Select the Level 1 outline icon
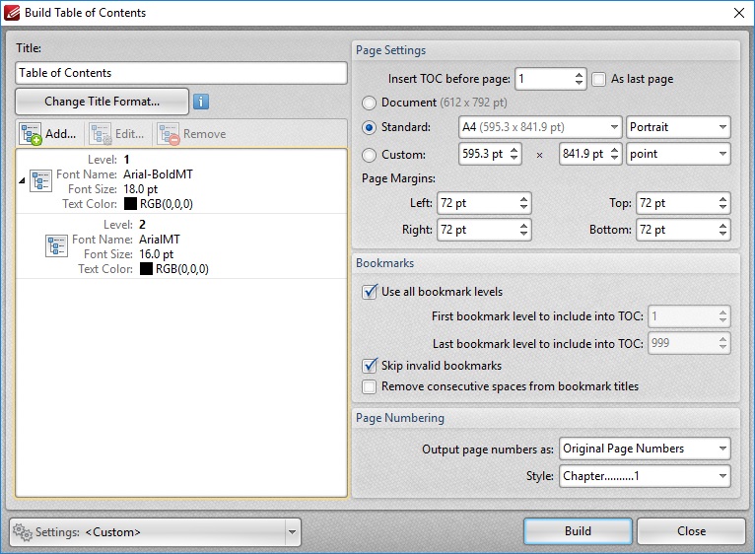This screenshot has height=554, width=755. coord(40,181)
